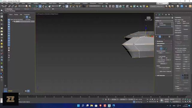Image resolution: width=192 pixels, height=108 pixels.
Task: Open the Graph Editors menu
Action: [53, 3]
